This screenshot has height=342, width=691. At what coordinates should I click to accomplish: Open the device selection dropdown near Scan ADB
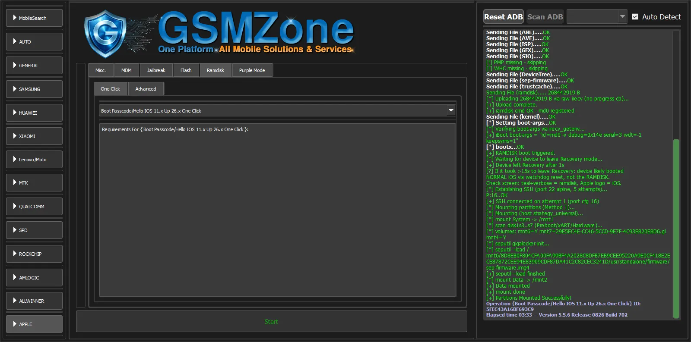(597, 17)
